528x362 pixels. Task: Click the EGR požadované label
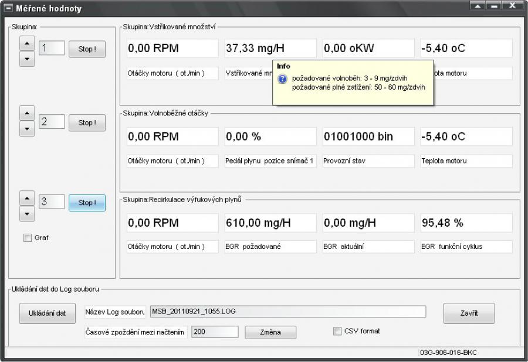(270, 247)
